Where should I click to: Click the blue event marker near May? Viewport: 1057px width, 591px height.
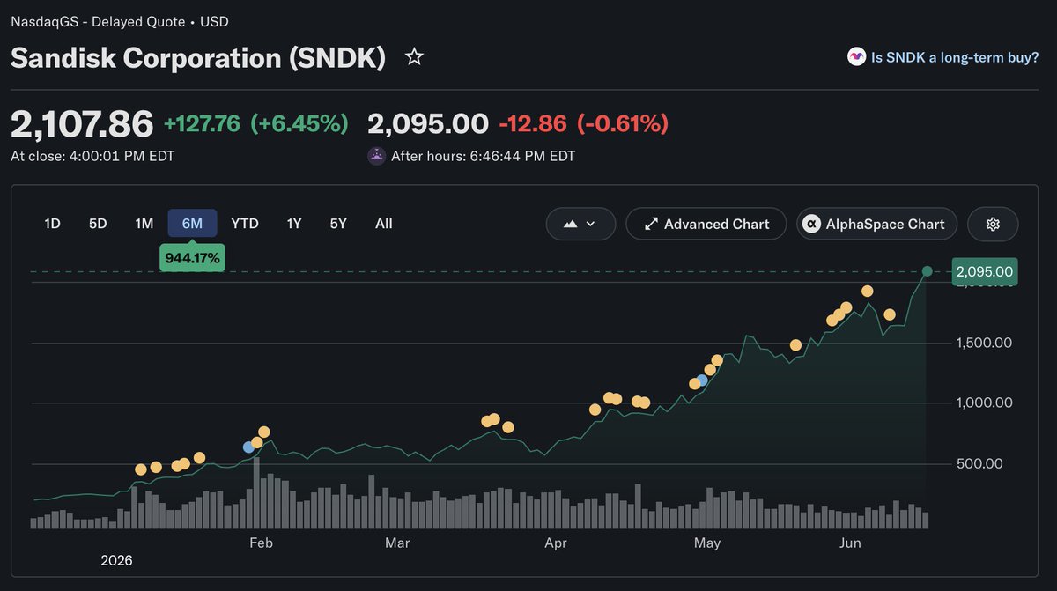click(702, 380)
